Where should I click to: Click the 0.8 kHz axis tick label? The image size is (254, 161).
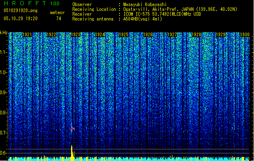[x=3, y=113]
